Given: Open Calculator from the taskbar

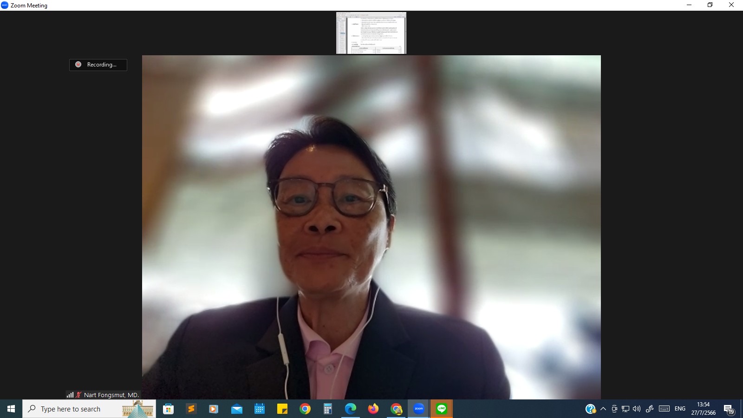Looking at the screenshot, I should [x=328, y=409].
